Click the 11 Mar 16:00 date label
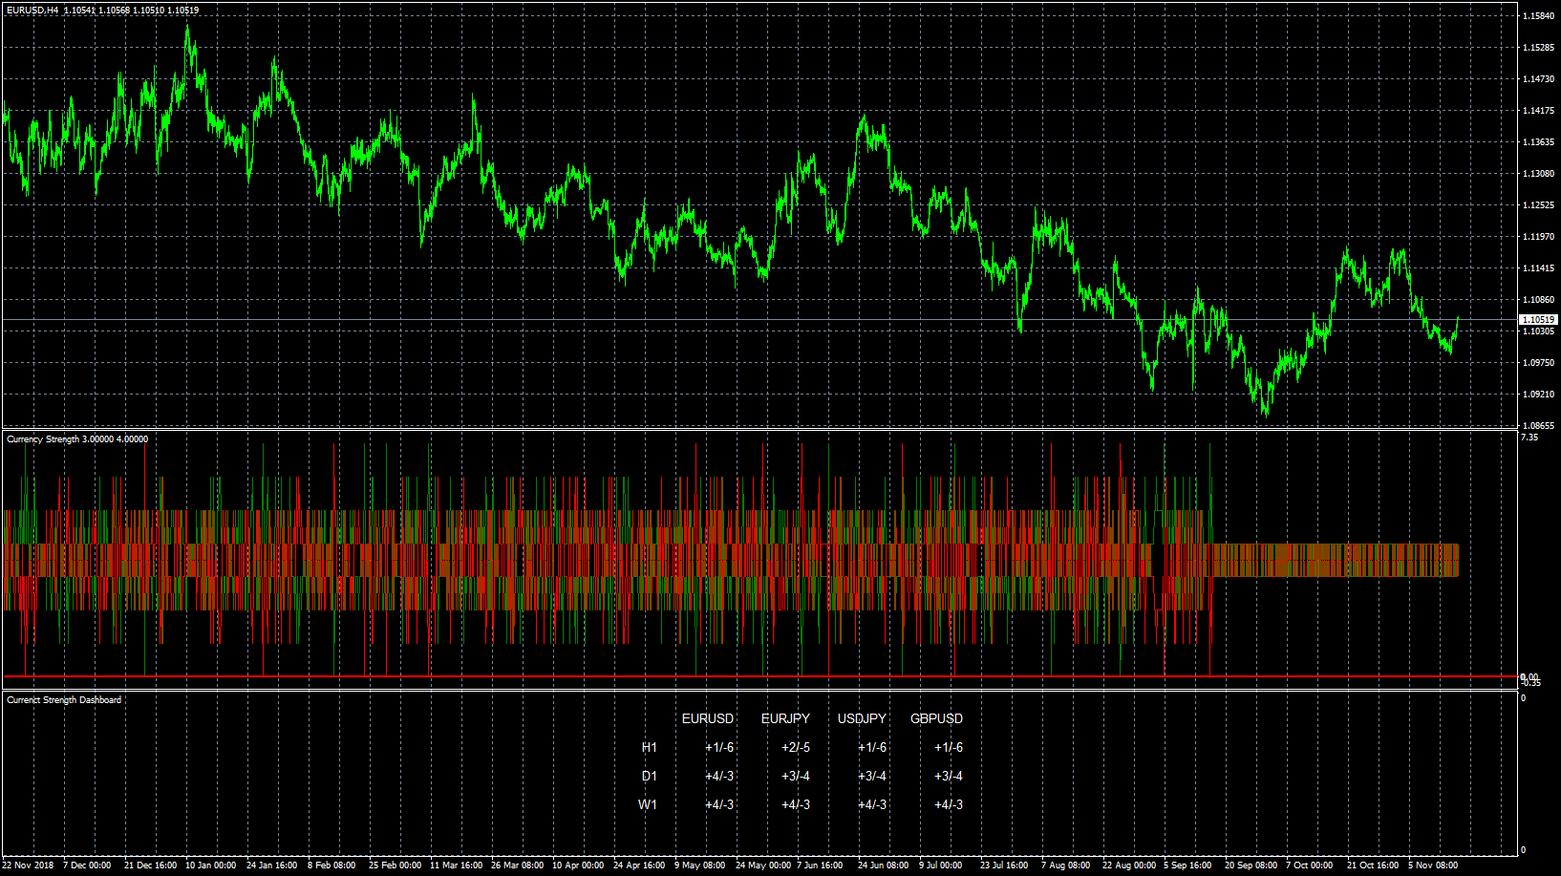 tap(456, 865)
